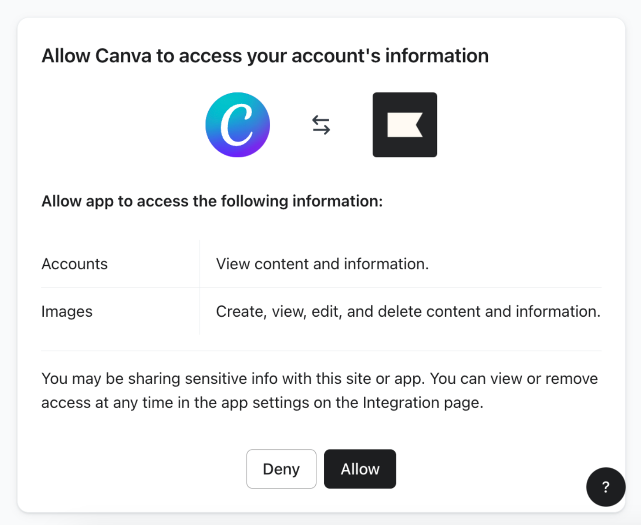Screen dimensions: 641x525
Task: Click the "Allow app to access the following information" subheading
Action: click(x=212, y=201)
